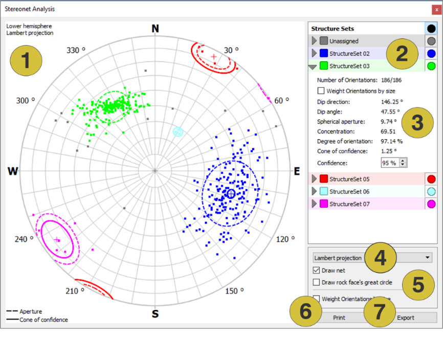
Task: Click the Dip direction value 146.25 °
Action: tap(392, 102)
